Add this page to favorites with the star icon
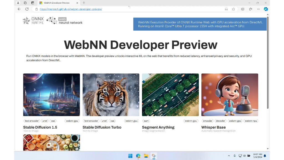Screen dimensions: 284x160 point(234,9)
